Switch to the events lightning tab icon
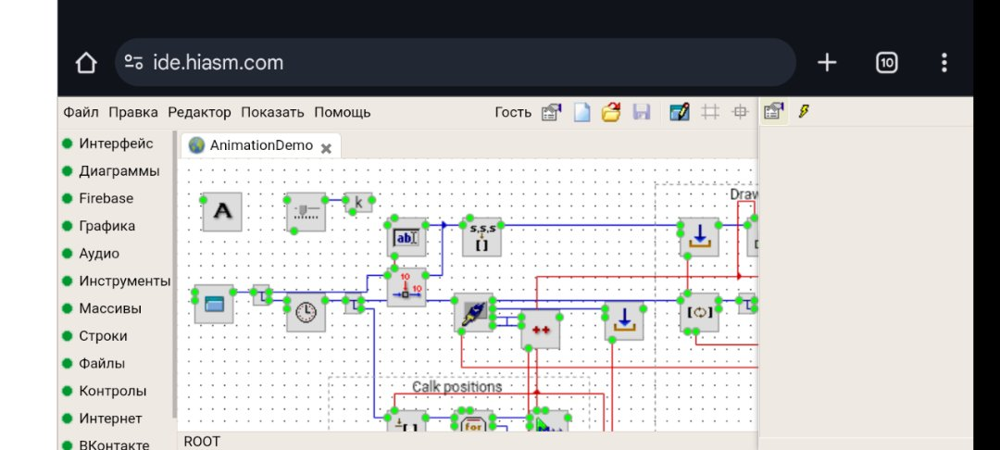Image resolution: width=1000 pixels, height=450 pixels. coord(804,112)
